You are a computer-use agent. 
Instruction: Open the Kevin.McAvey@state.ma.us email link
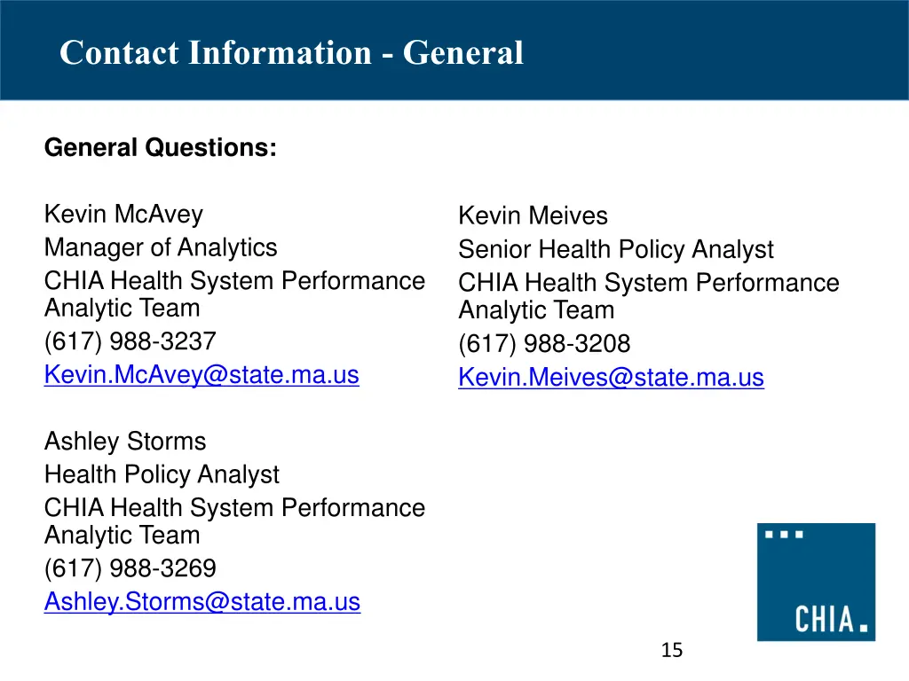tap(202, 375)
